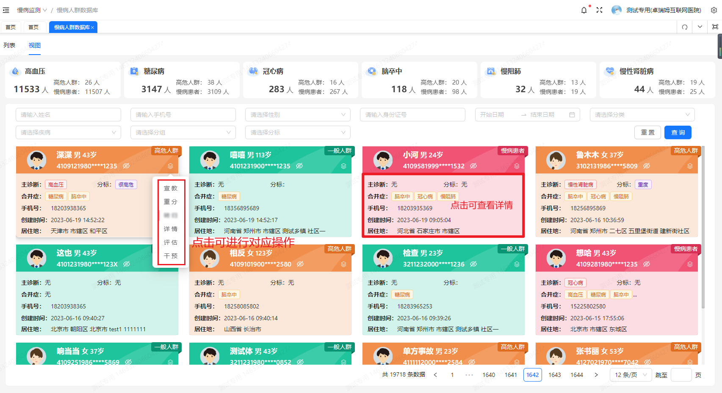The width and height of the screenshot is (722, 393).
Task: Choose 详情 from the popup menu
Action: coord(171,229)
